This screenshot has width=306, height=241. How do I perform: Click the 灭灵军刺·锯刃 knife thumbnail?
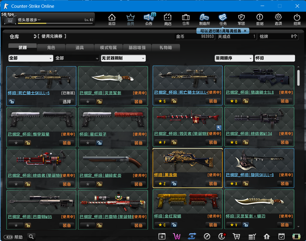[x=259, y=202]
